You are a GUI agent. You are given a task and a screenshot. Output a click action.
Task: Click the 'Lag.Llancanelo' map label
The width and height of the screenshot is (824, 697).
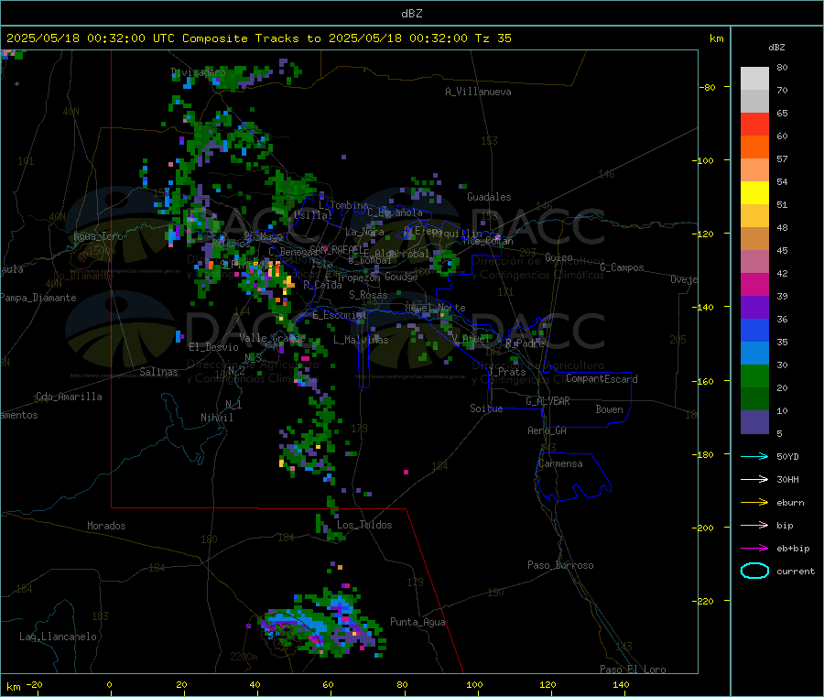58,637
